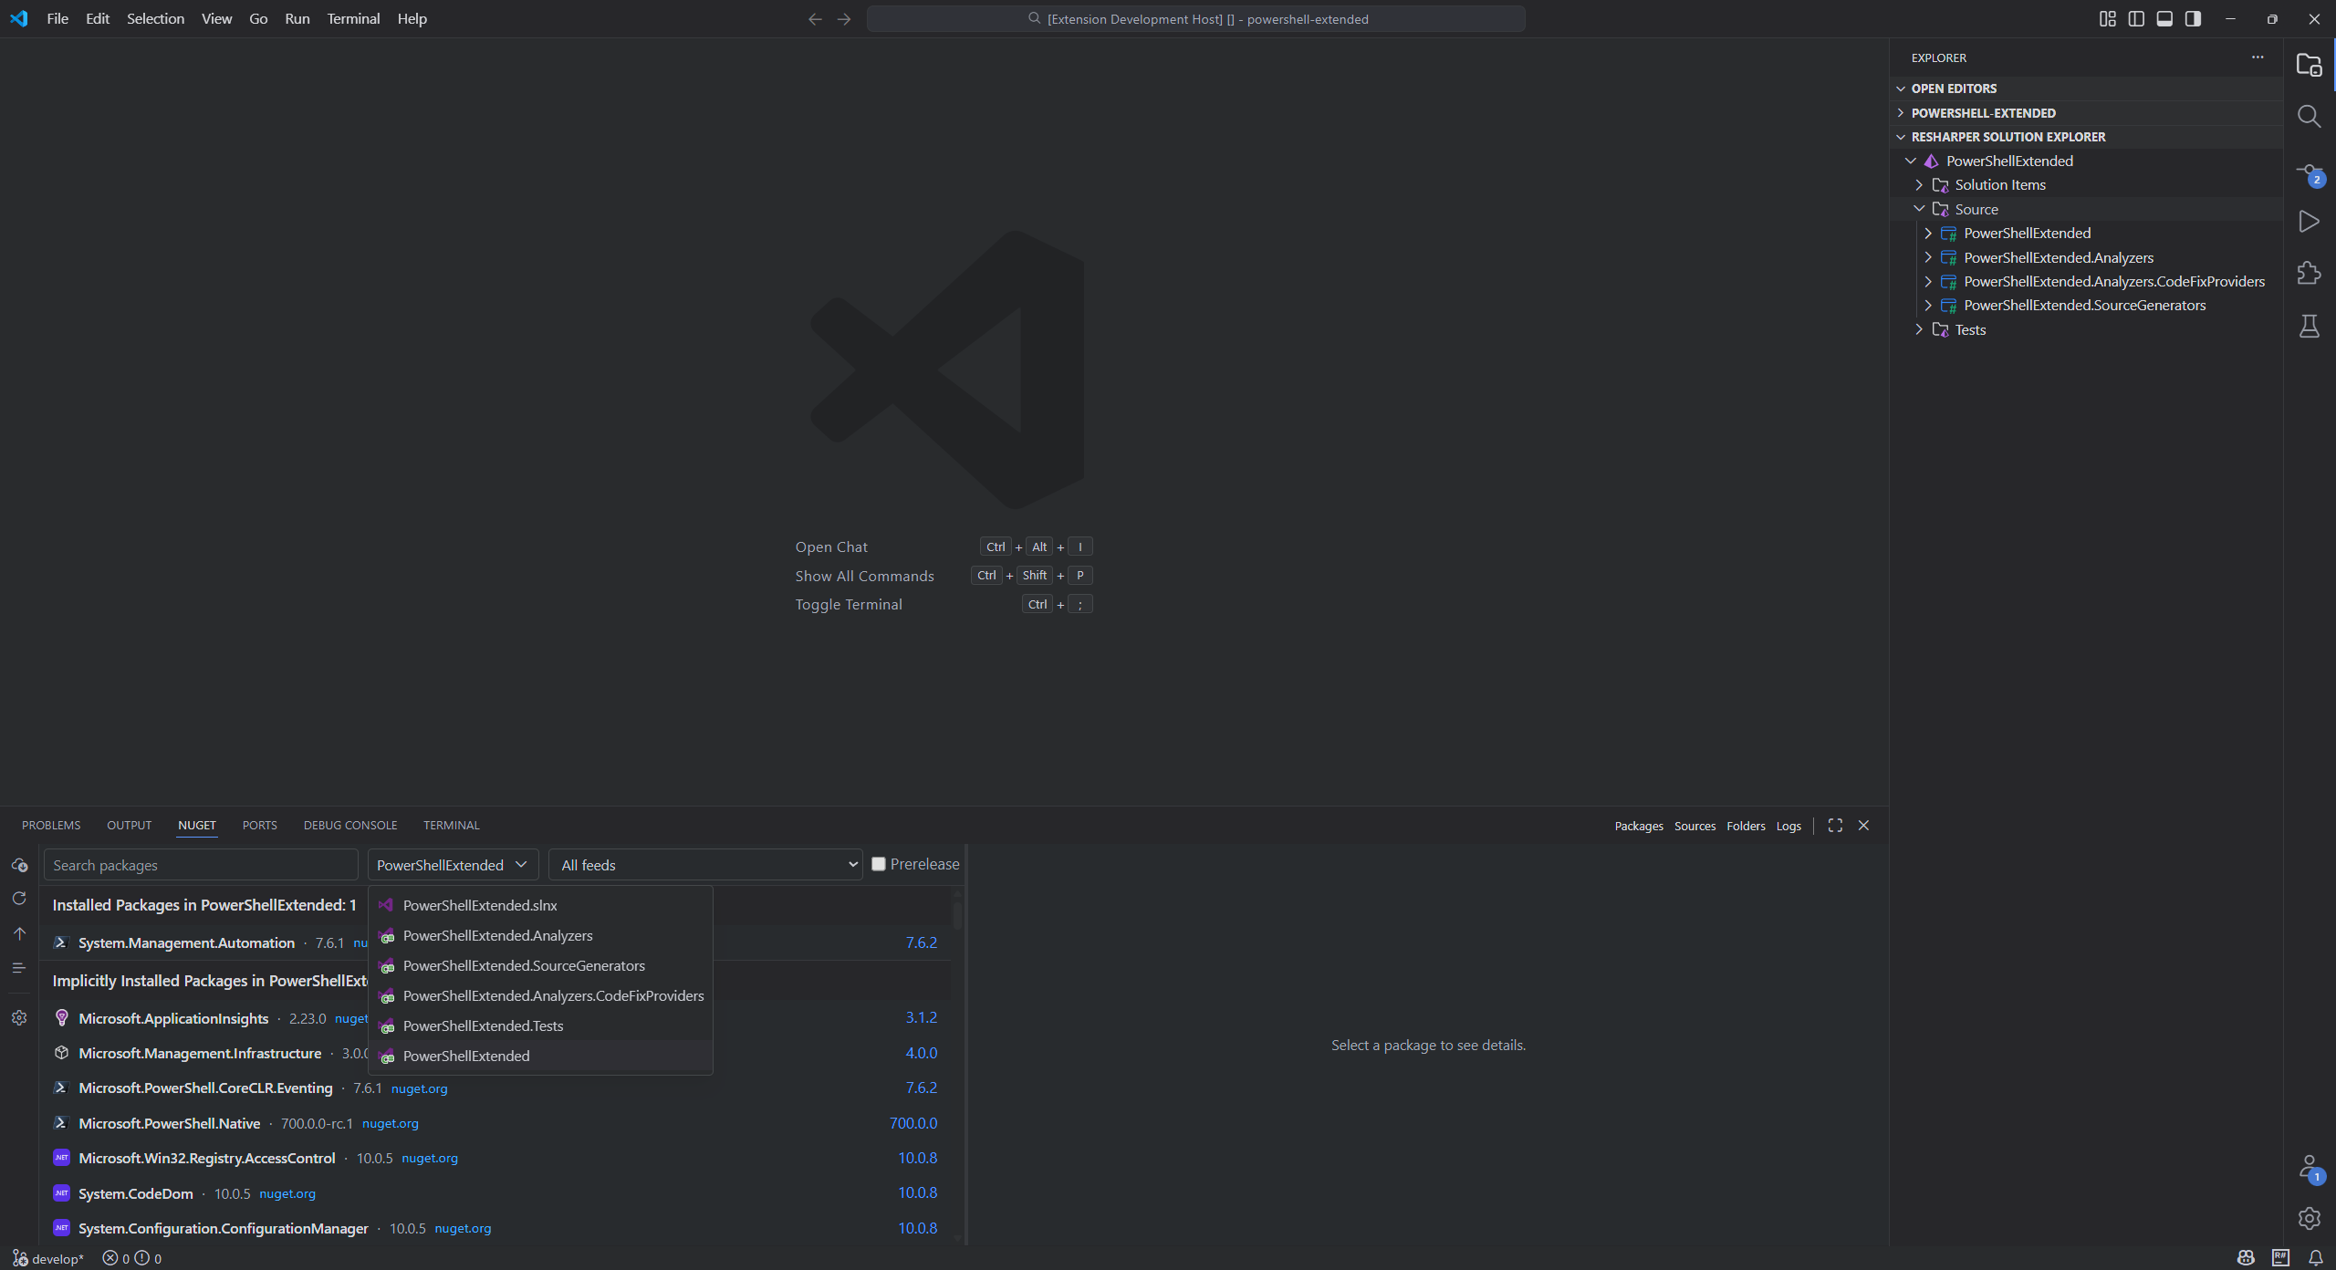Open the File menu

pyautogui.click(x=57, y=19)
